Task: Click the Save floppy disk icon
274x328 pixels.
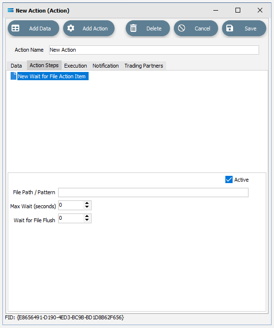Action: point(230,28)
